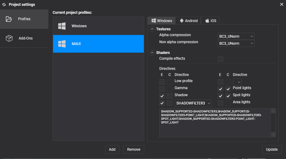Click the Windows logo on the platform tab

154,21
